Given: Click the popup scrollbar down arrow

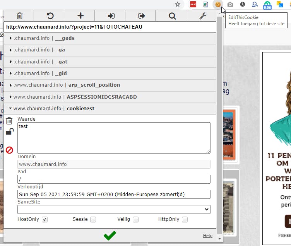Looking at the screenshot, I should [x=219, y=239].
